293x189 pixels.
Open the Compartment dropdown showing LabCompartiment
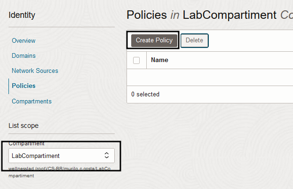tap(61, 156)
